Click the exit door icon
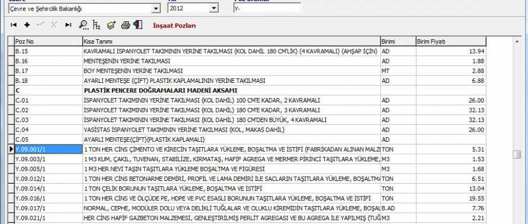 click(x=138, y=25)
